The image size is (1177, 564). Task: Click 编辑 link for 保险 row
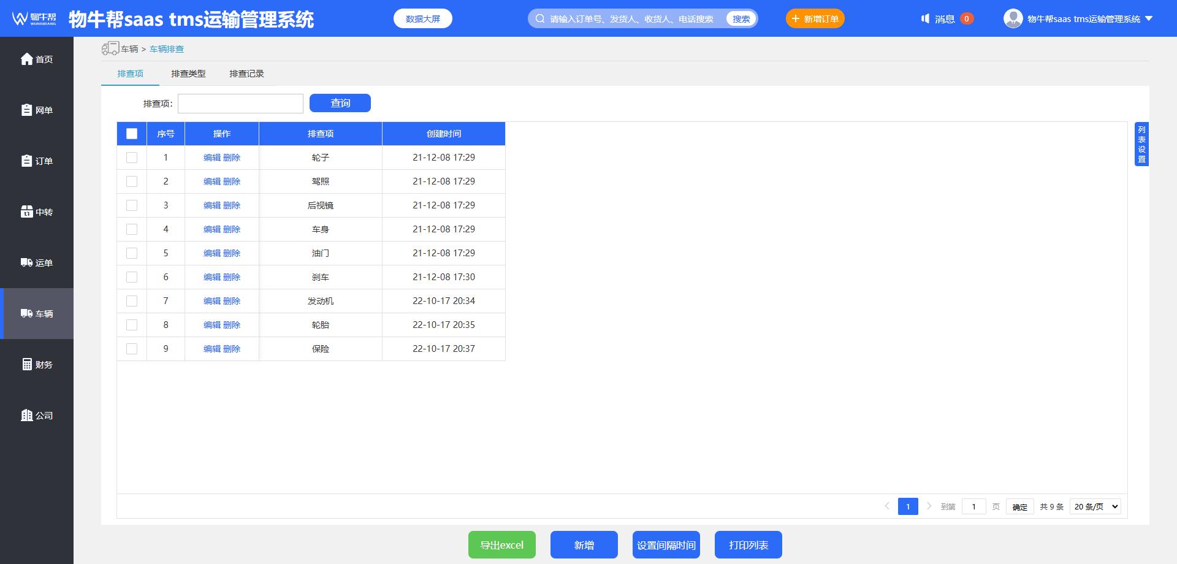point(212,349)
